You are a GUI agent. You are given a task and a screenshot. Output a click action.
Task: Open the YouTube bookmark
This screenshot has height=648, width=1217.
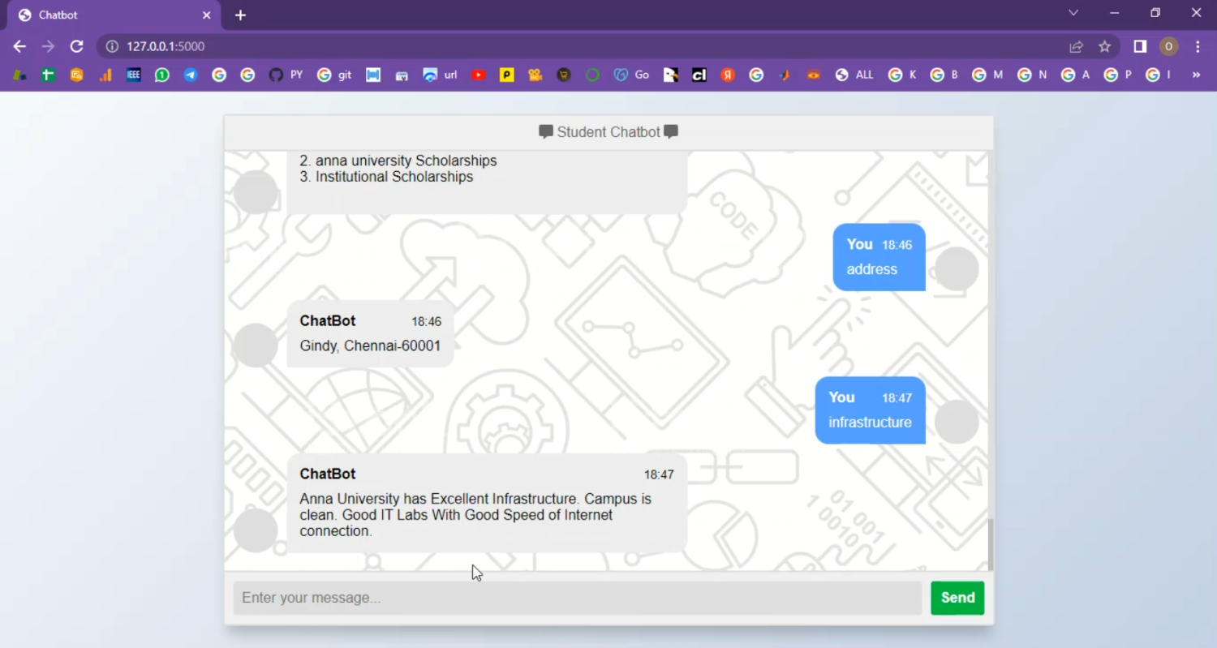pyautogui.click(x=479, y=75)
